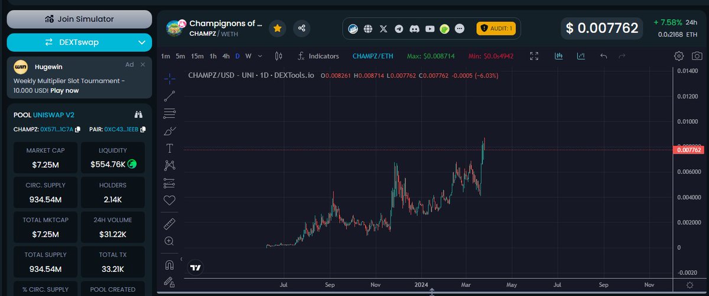Screen dimensions: 709x296
Task: Toggle magnet mode for drawings
Action: pyautogui.click(x=170, y=264)
